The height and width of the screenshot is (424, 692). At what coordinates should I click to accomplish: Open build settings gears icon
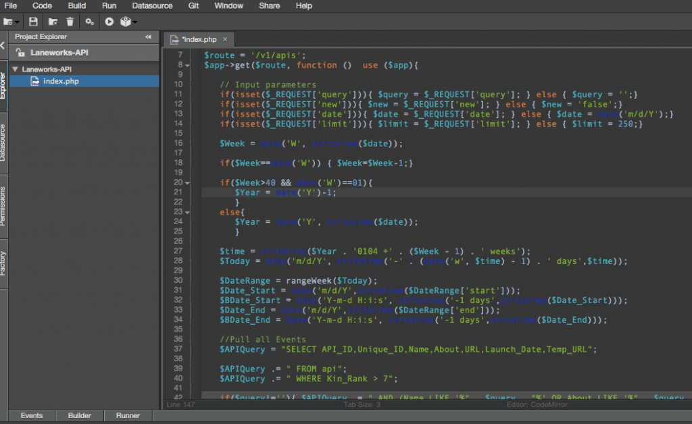(x=89, y=22)
